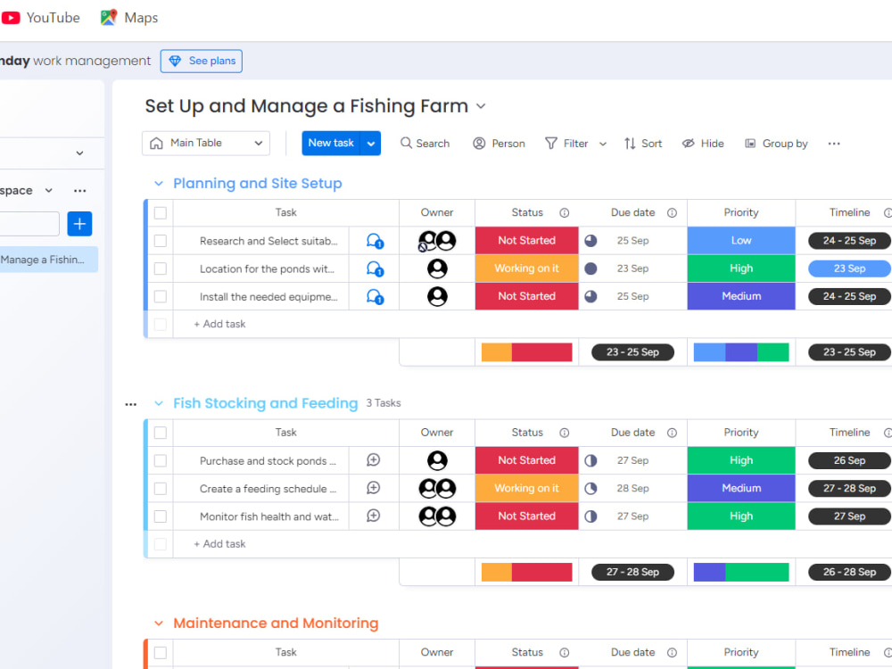
Task: Check the Monitor fish health checkbox
Action: pyautogui.click(x=161, y=516)
